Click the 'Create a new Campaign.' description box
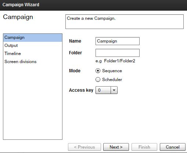Image resolution: width=187 pixels, height=153 pixels. click(125, 22)
